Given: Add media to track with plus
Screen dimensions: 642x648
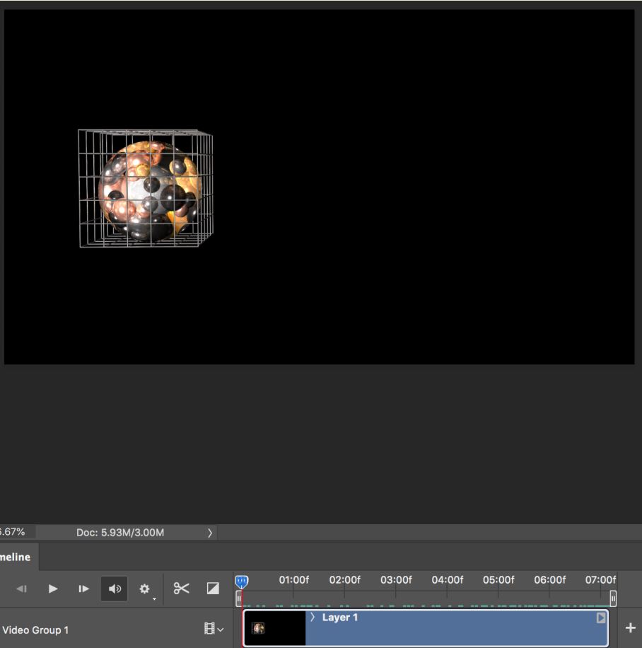Looking at the screenshot, I should tap(631, 628).
